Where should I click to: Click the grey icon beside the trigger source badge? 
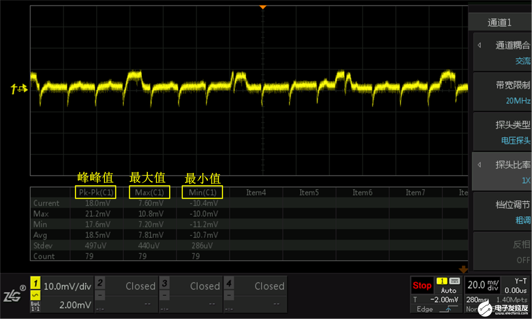tap(455, 281)
